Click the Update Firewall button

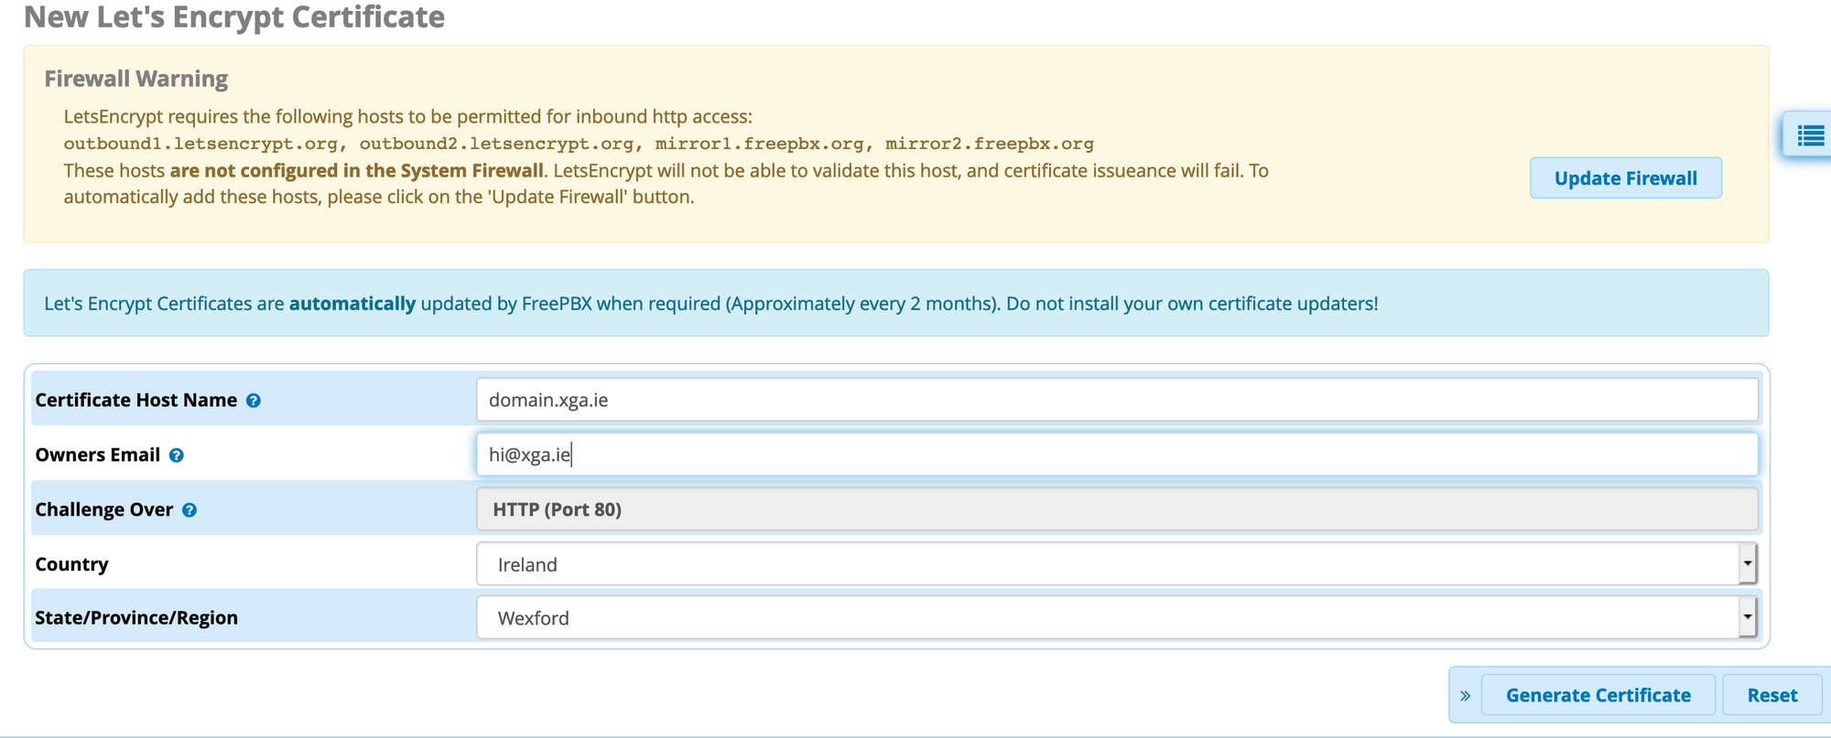tap(1625, 178)
